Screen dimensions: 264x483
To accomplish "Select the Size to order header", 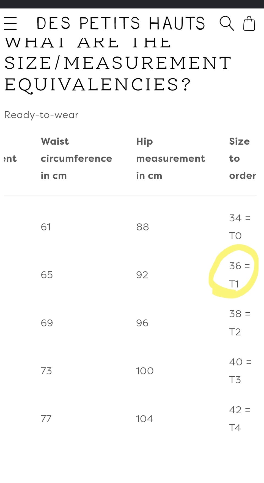I will 243,159.
